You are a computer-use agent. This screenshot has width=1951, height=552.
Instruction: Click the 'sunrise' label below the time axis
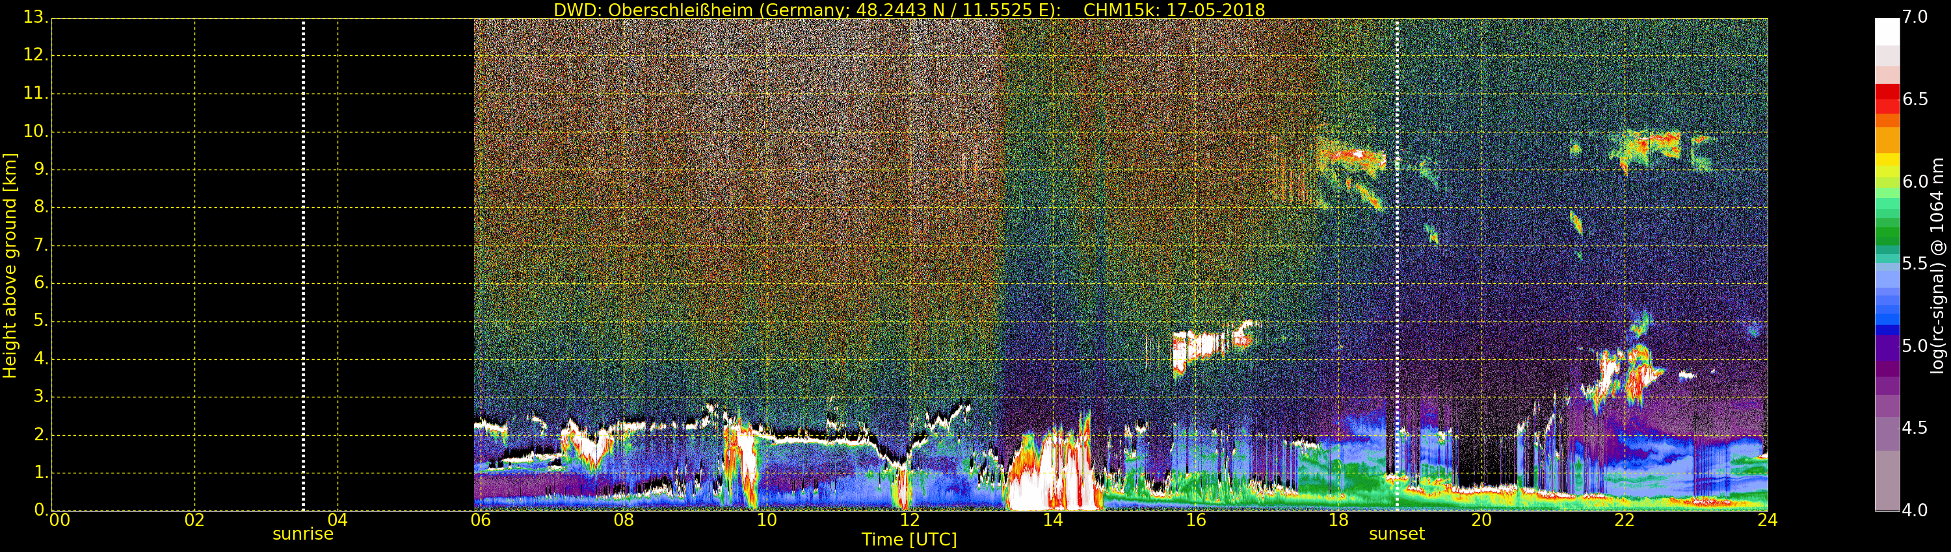pos(303,534)
